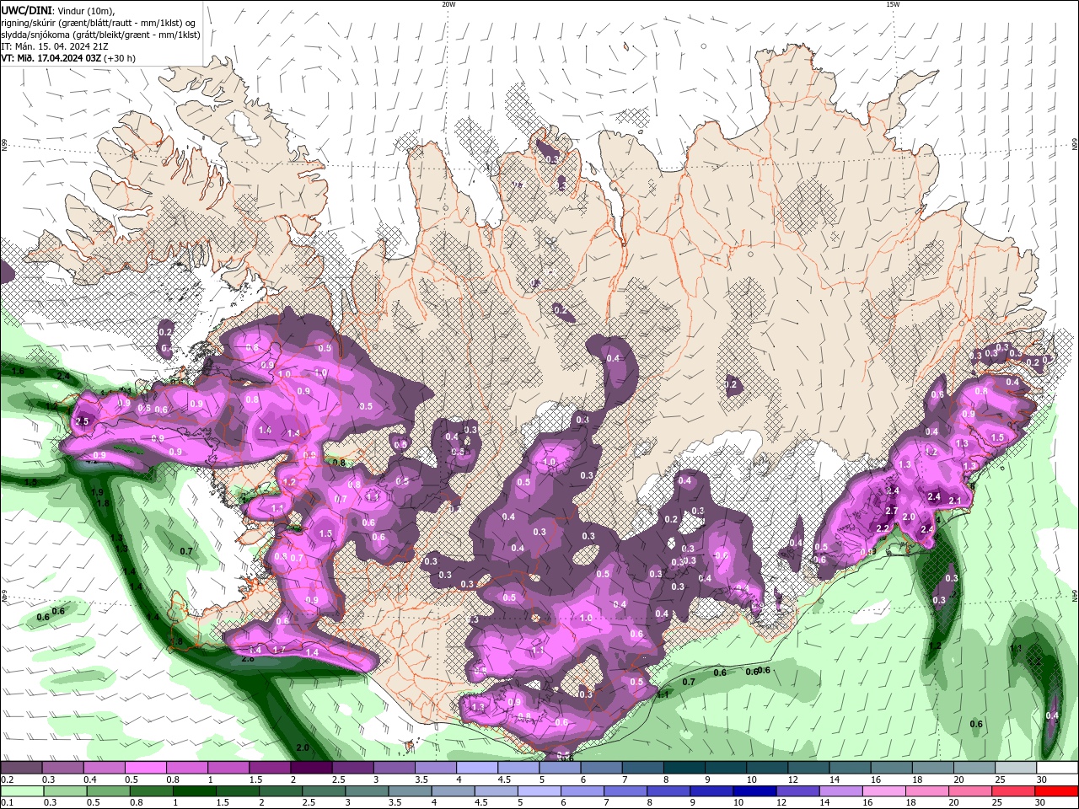This screenshot has height=809, width=1079.
Task: Click the '30' label in the bottom rain legend row
Action: pos(1042,803)
